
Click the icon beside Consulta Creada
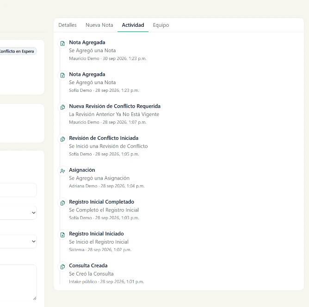pyautogui.click(x=62, y=266)
